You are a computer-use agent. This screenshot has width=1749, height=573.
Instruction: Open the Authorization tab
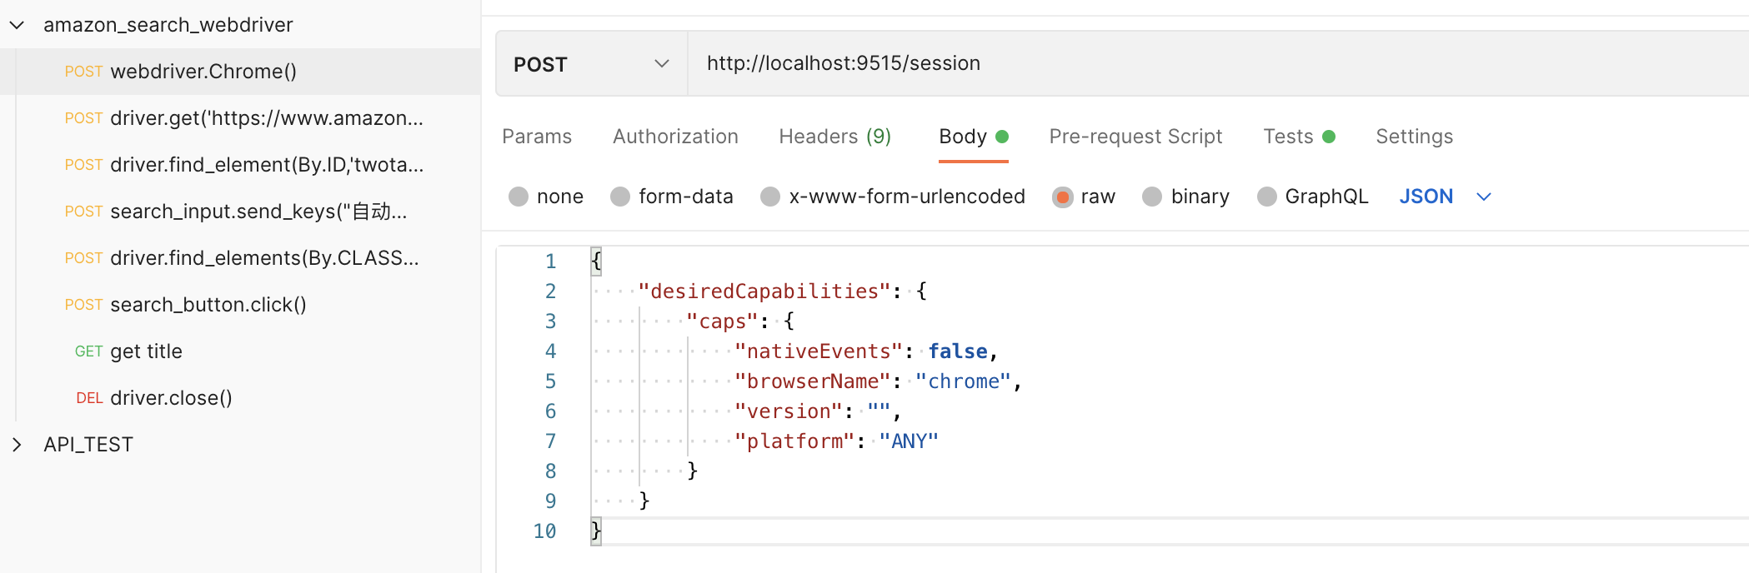tap(675, 137)
